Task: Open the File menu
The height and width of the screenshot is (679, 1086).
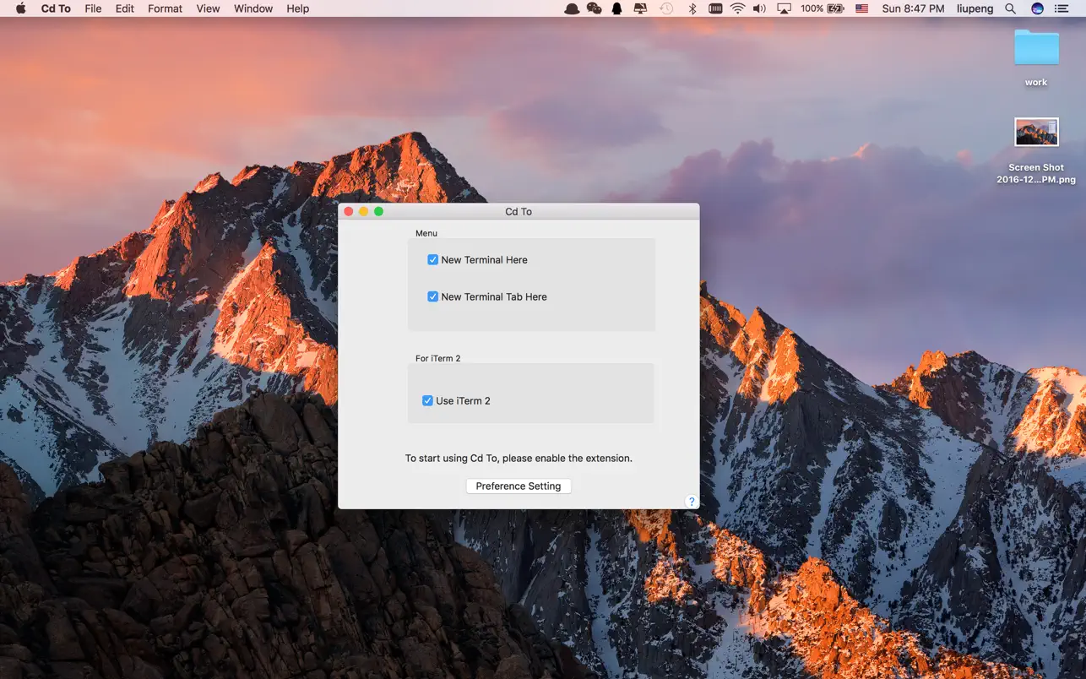Action: coord(93,8)
